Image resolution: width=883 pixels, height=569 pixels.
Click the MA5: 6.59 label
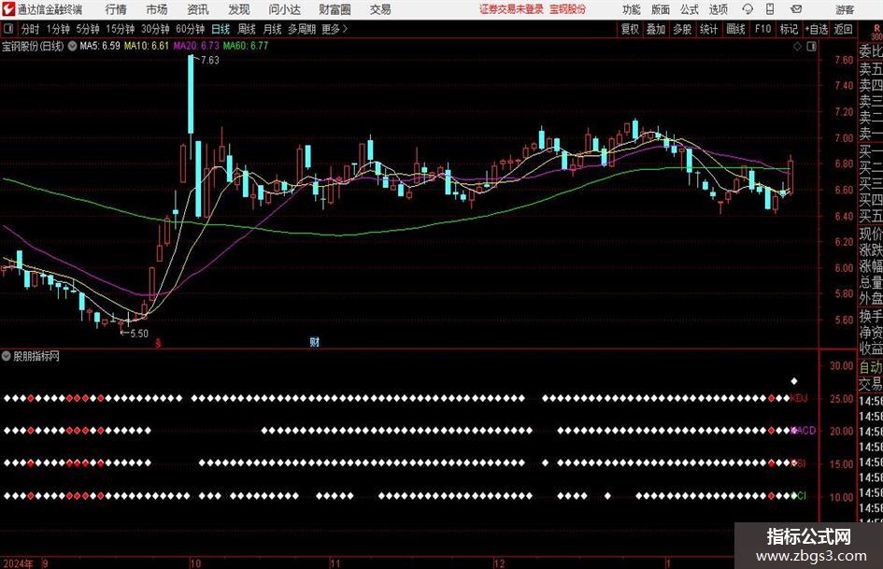tap(100, 46)
